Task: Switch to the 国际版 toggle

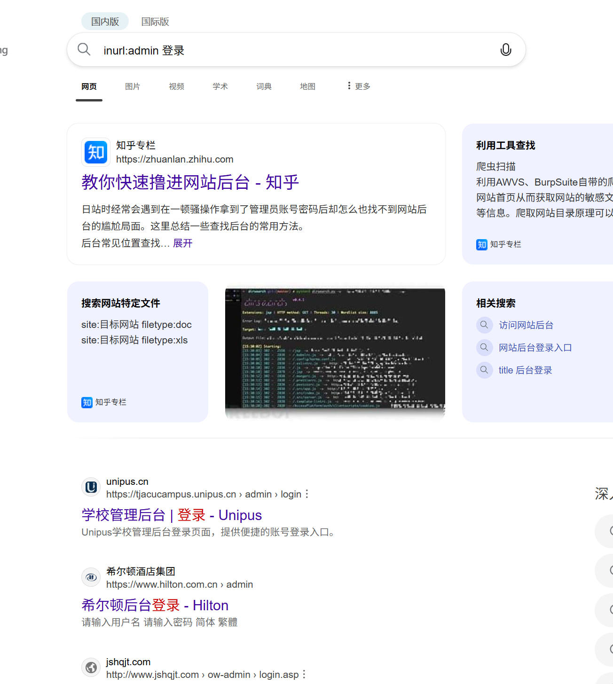Action: coord(155,22)
